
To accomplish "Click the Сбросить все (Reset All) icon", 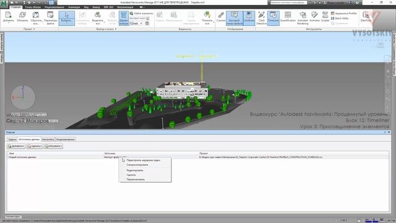I will tap(36, 18).
